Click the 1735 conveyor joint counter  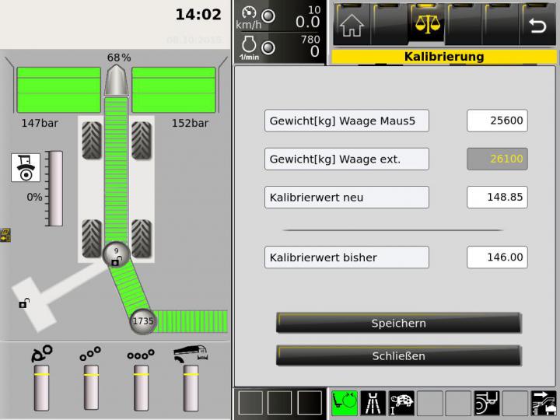click(x=143, y=320)
